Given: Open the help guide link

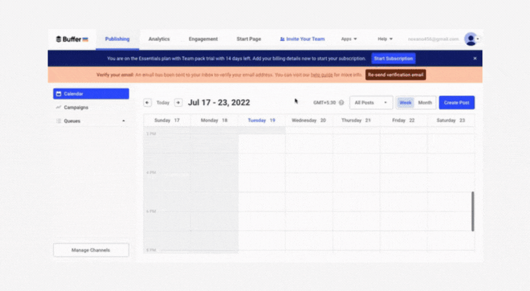Looking at the screenshot, I should point(321,75).
